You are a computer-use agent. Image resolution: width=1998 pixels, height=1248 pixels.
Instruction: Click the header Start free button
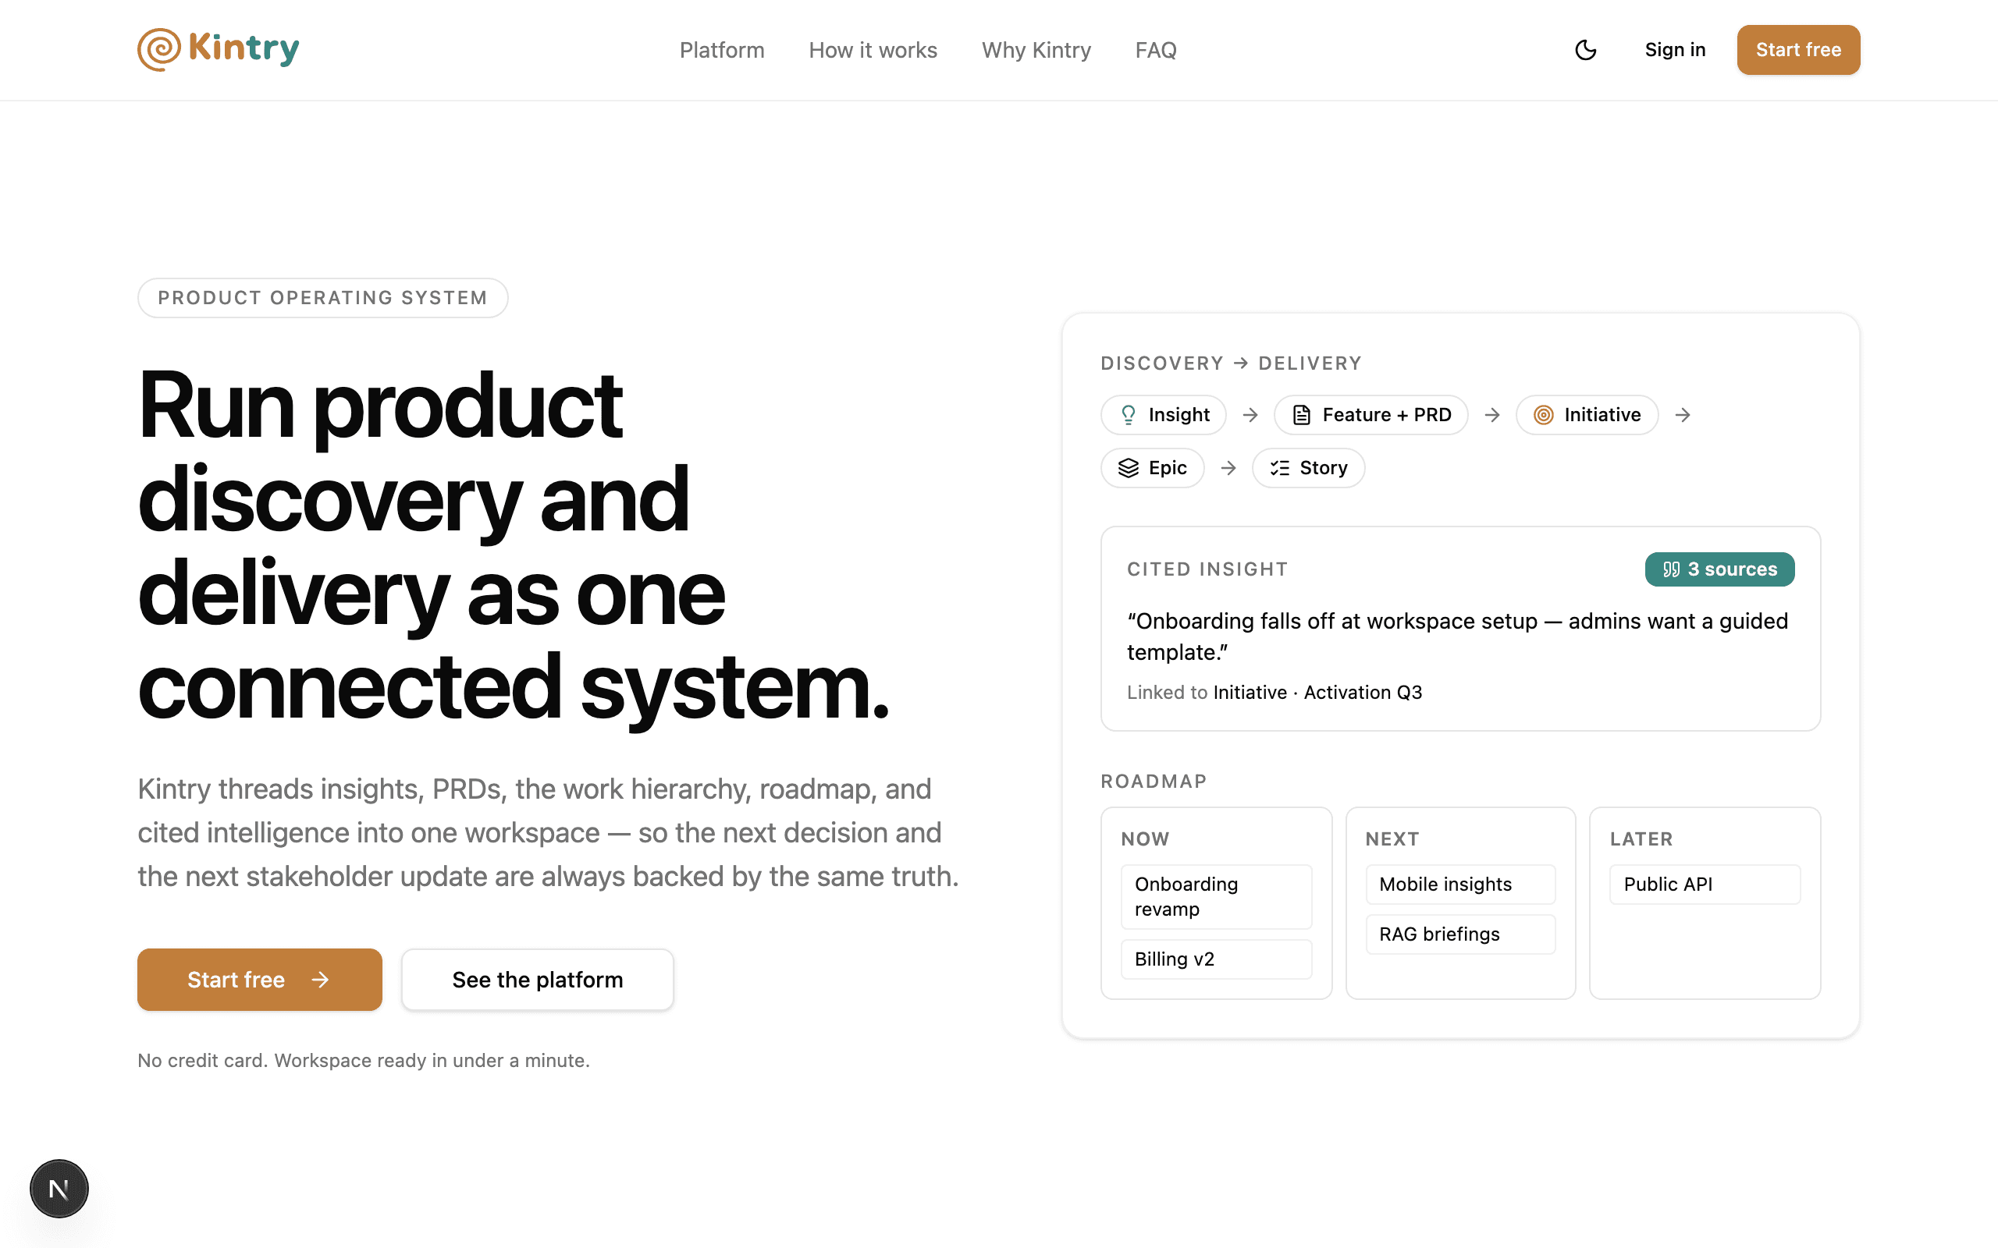click(x=1798, y=49)
